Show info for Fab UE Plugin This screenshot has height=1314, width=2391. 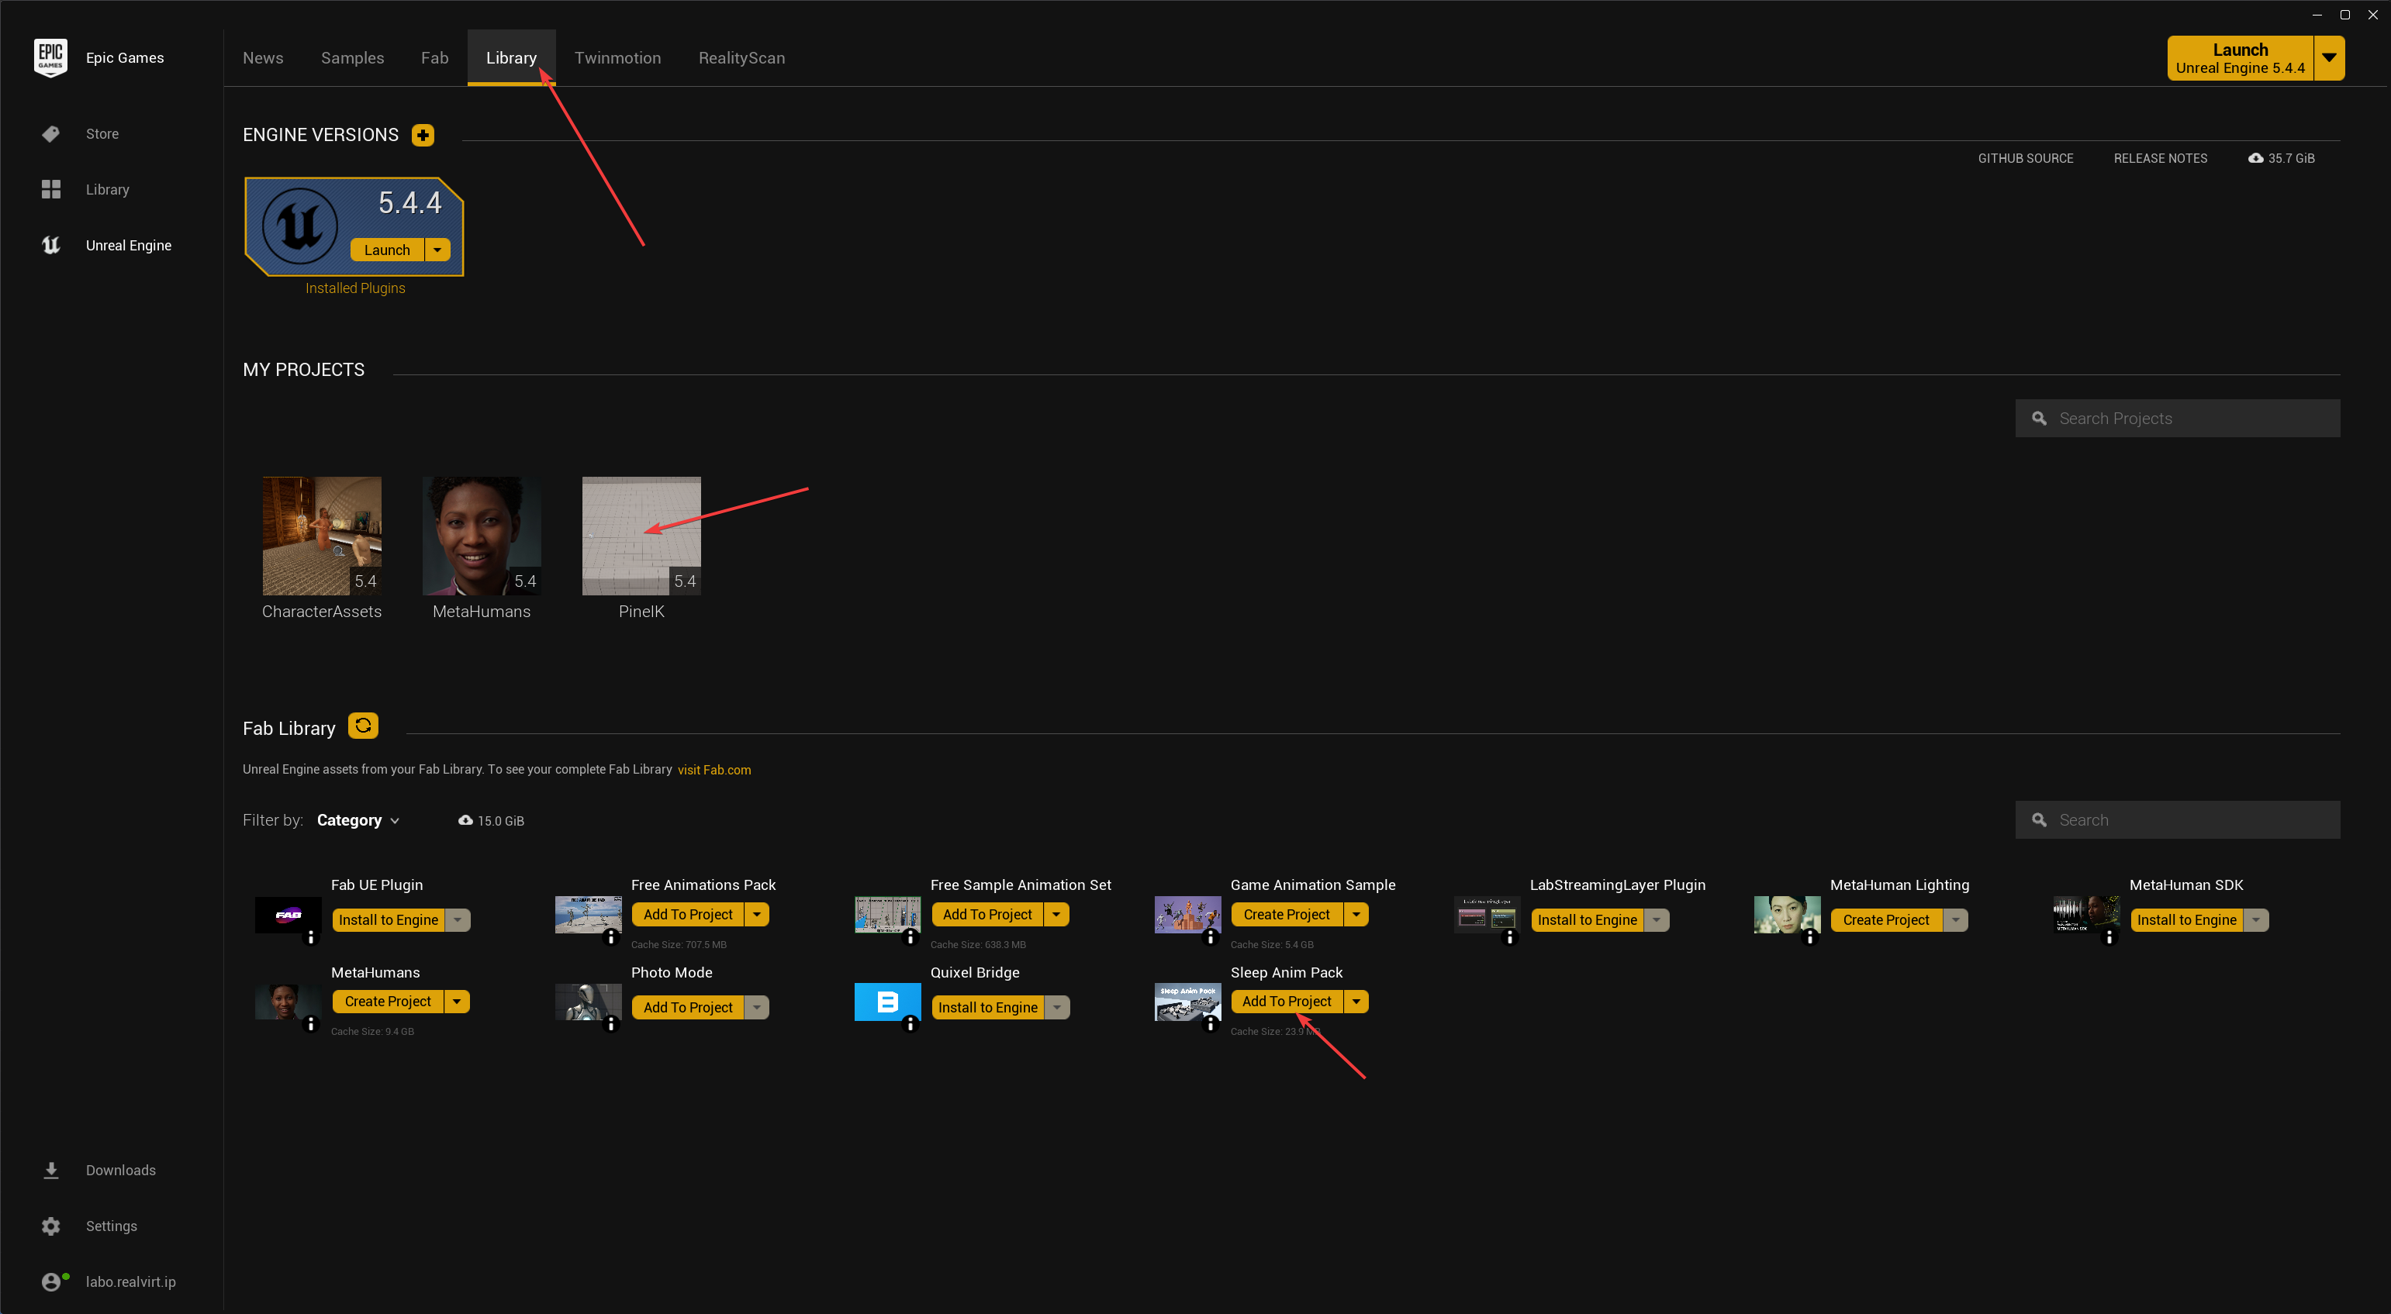pyautogui.click(x=311, y=937)
